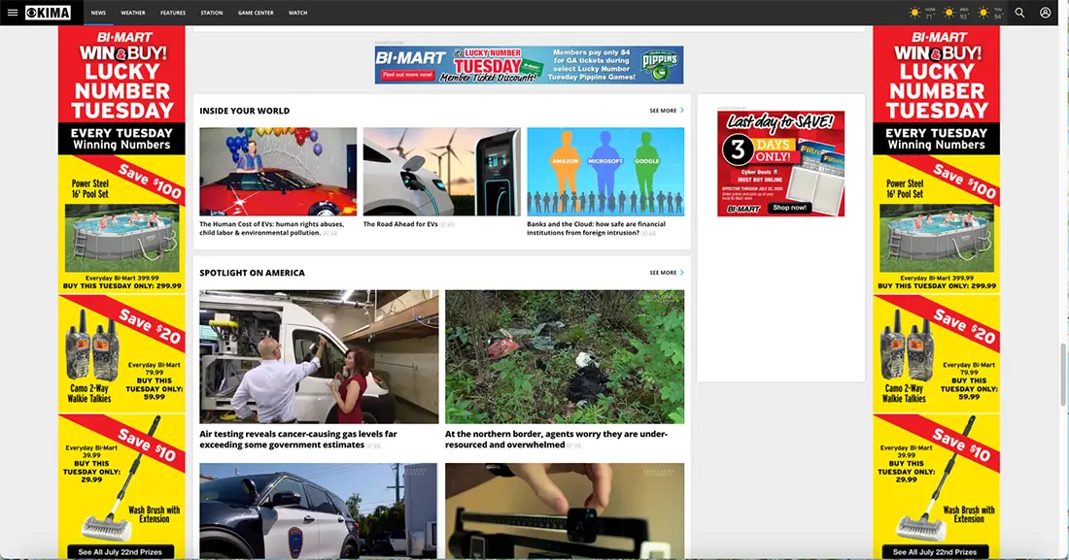Open 'The Human Cost of EVs' headline
Image resolution: width=1069 pixels, height=560 pixels.
point(272,228)
